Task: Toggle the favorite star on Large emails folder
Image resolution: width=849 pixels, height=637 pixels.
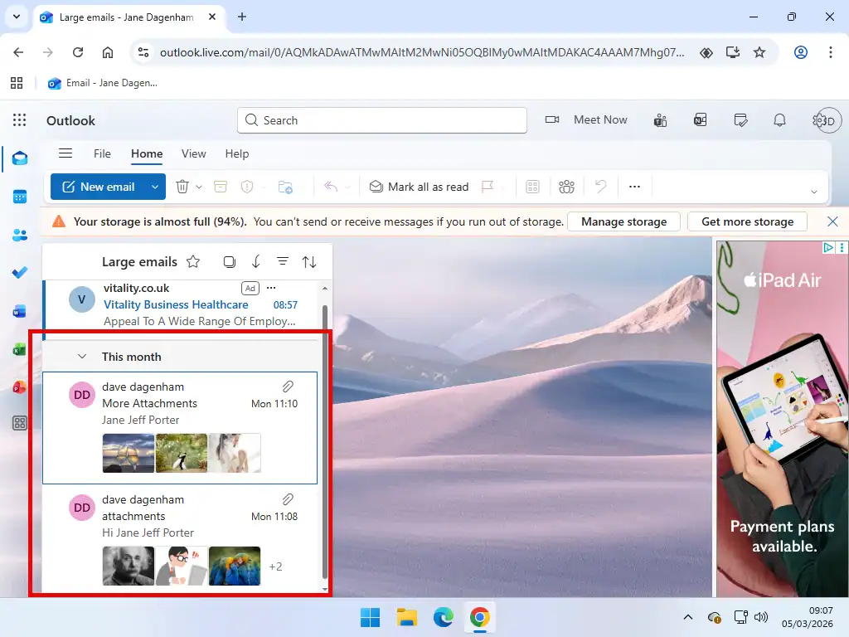Action: point(192,261)
